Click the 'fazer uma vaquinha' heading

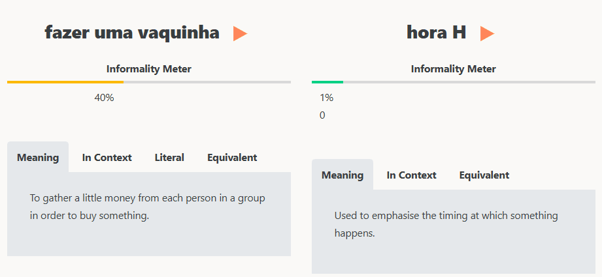132,33
